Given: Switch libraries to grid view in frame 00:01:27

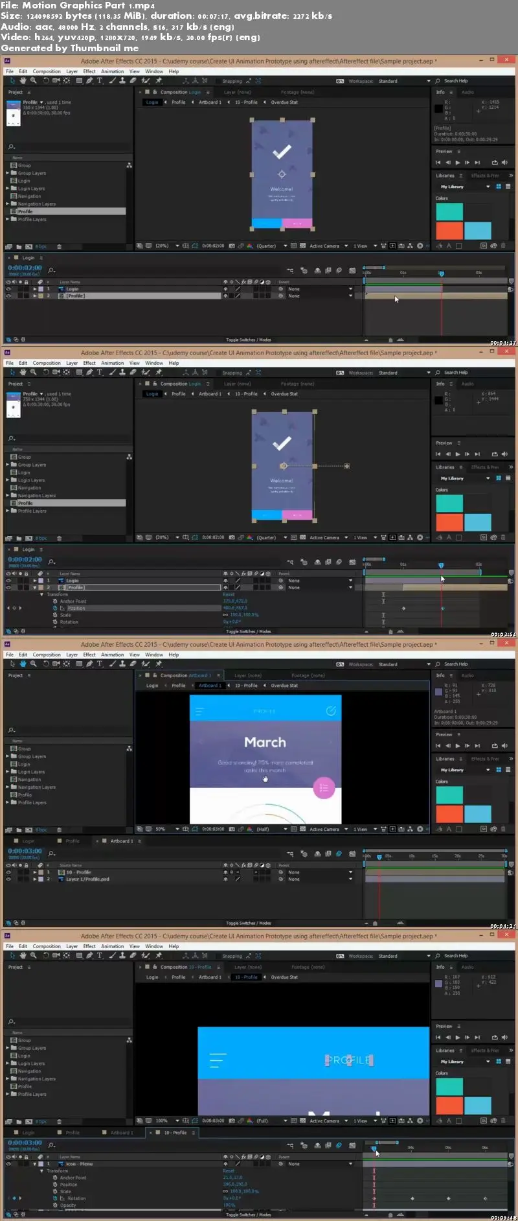Looking at the screenshot, I should point(499,187).
